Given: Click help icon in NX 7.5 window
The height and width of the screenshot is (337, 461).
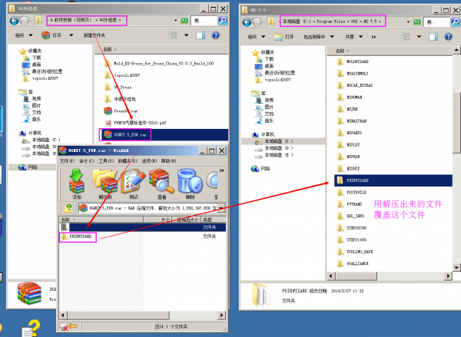Looking at the screenshot, I should tap(449, 37).
